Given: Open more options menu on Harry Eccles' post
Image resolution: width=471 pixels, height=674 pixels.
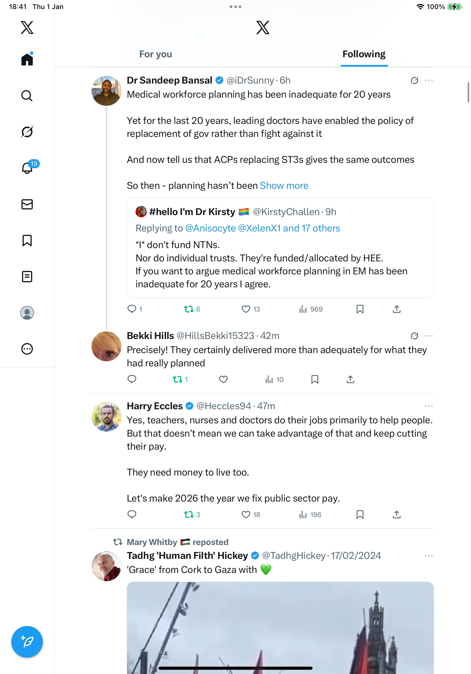Looking at the screenshot, I should tap(429, 406).
